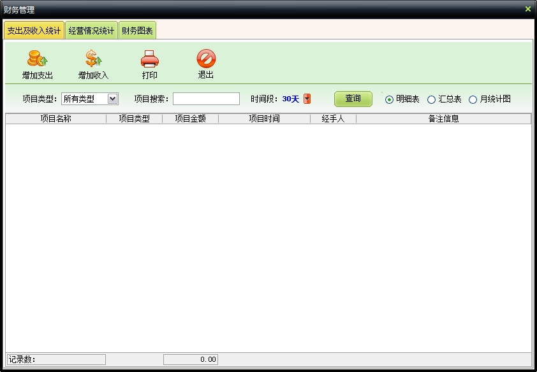The width and height of the screenshot is (537, 372).
Task: Open the 项目类型 dropdown list
Action: pos(112,99)
